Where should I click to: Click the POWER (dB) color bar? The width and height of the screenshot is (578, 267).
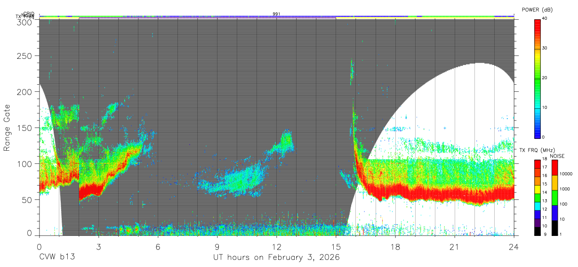click(x=537, y=78)
